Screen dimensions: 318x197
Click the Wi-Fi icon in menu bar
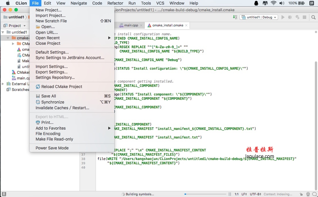pos(273,3)
